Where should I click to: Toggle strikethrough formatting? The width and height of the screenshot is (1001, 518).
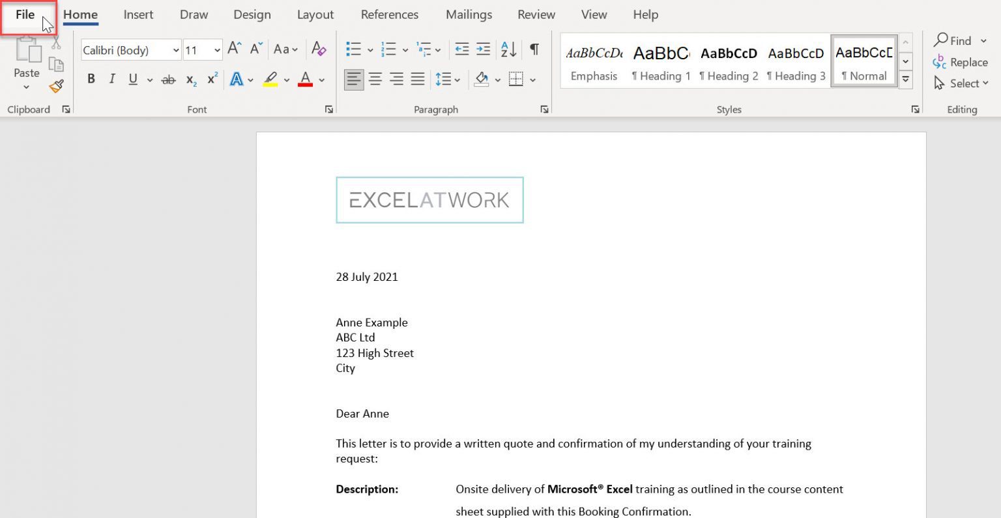tap(168, 79)
